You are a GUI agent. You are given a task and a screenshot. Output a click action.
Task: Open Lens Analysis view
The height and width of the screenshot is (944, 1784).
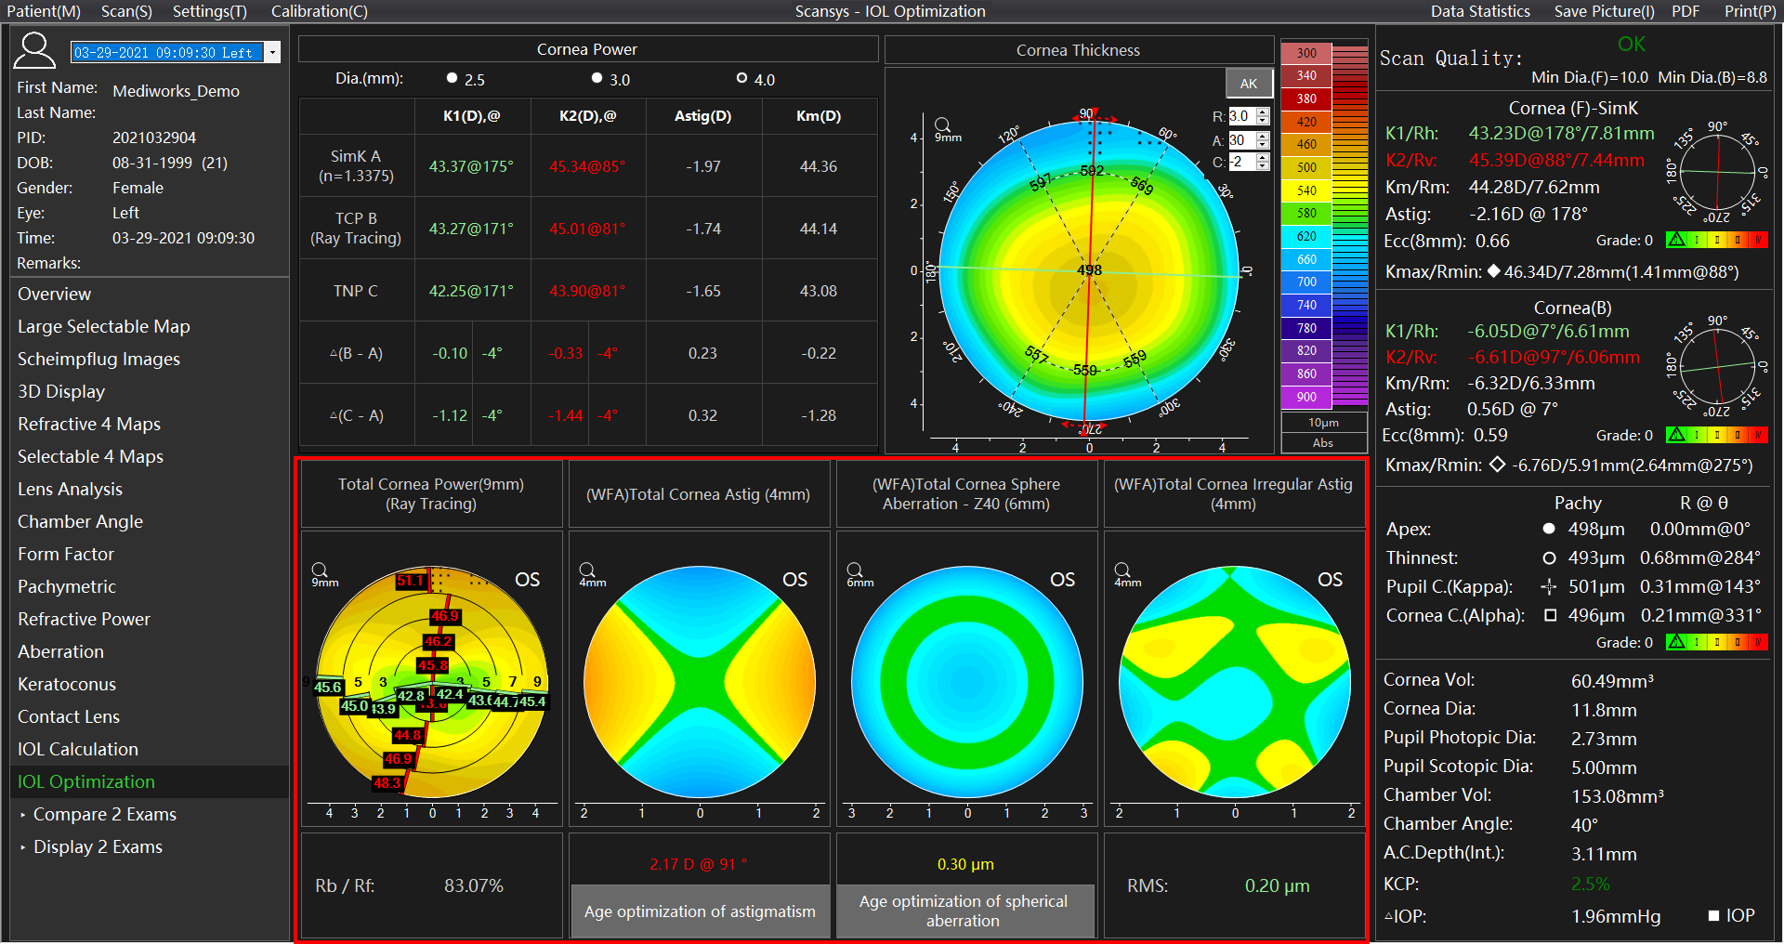150,489
